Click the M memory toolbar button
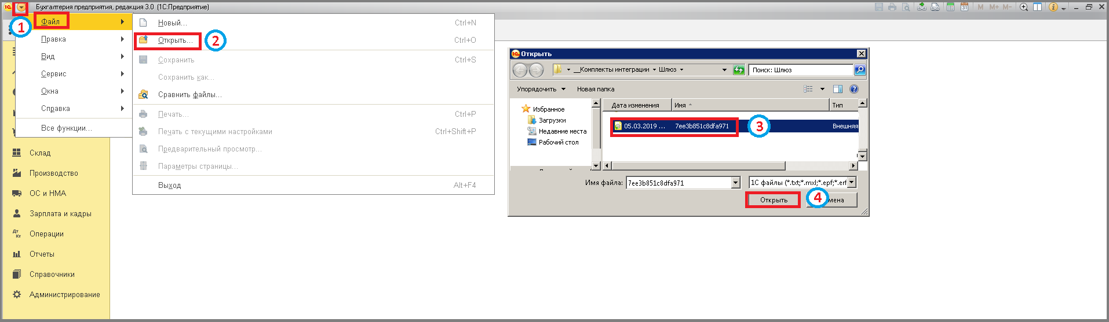Viewport: 1109px width, 322px height. tap(980, 7)
